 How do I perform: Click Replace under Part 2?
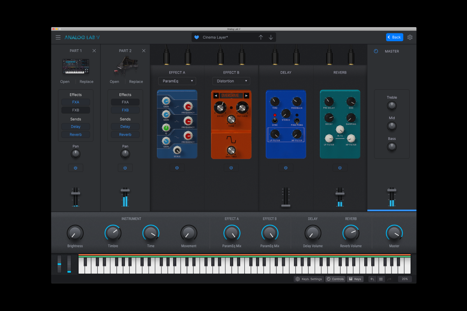[x=136, y=82]
